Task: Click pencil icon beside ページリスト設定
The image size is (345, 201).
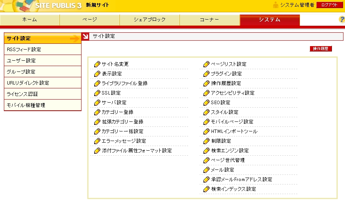Action: [207, 64]
